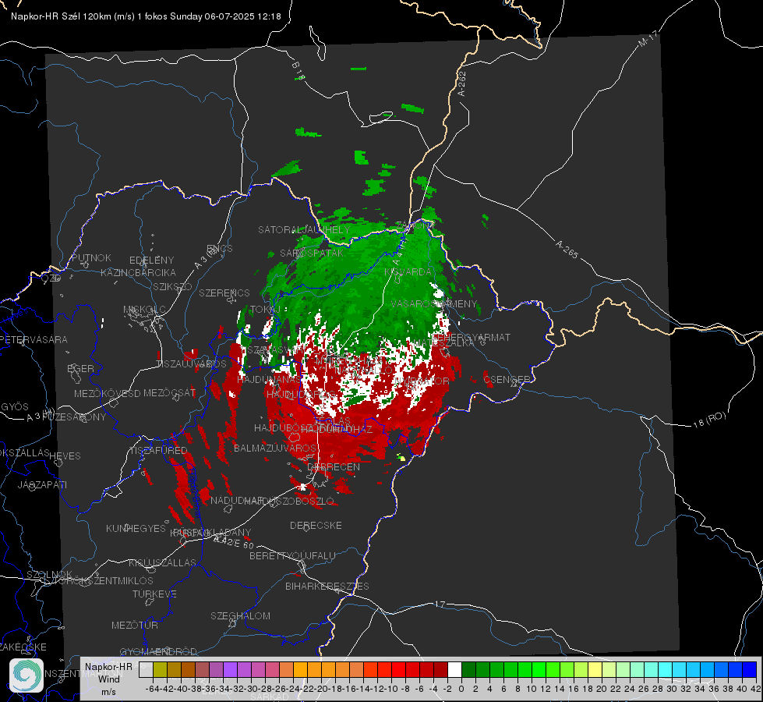
Task: Click the KUNHEGYES city label
Action: (136, 528)
